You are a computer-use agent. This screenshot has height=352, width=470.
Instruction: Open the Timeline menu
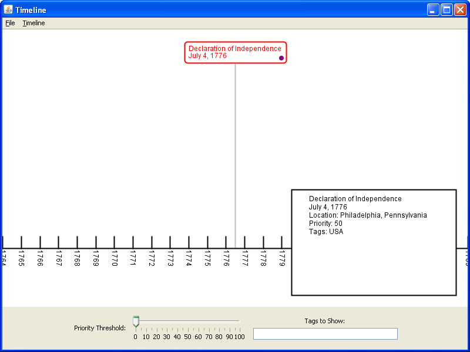pyautogui.click(x=33, y=23)
